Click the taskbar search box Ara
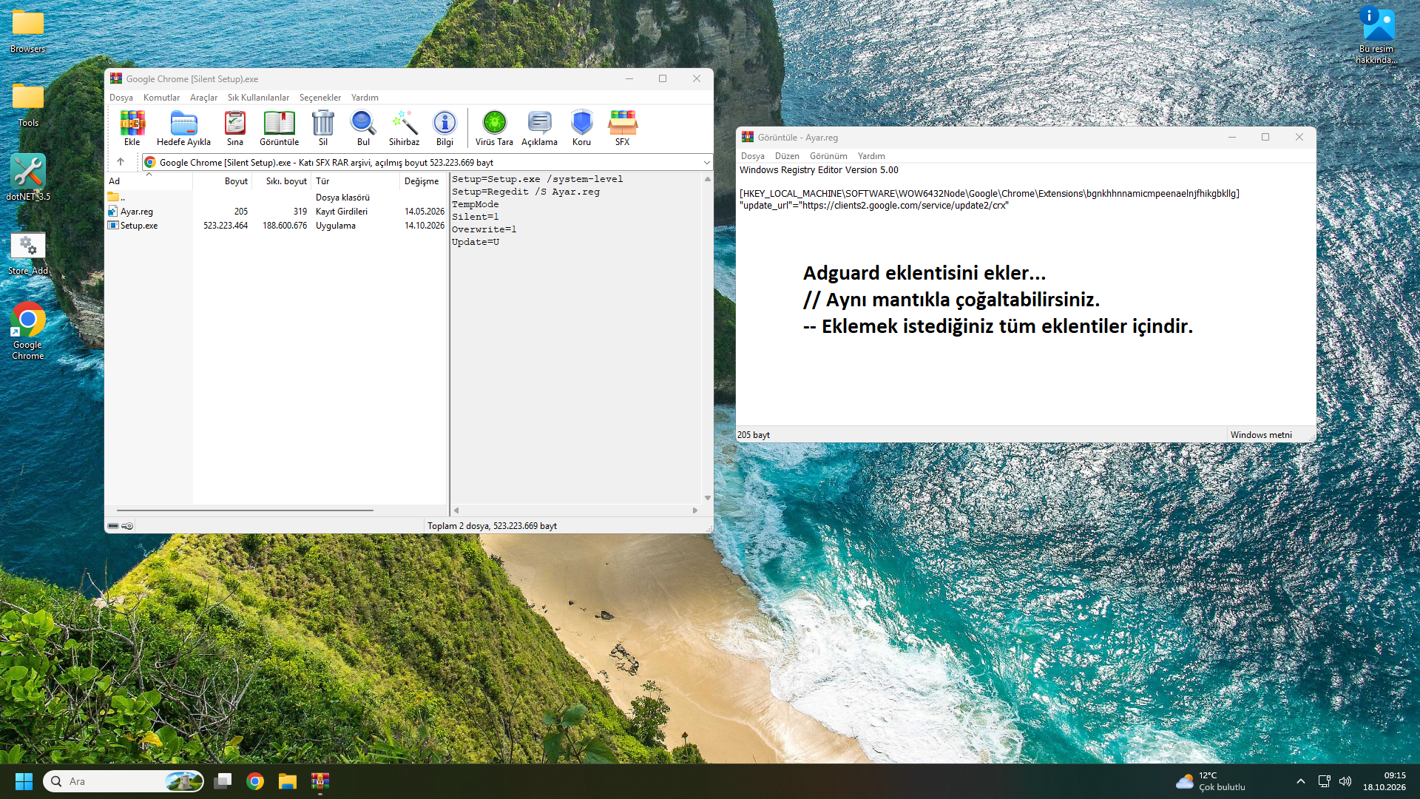1420x799 pixels. click(x=124, y=781)
